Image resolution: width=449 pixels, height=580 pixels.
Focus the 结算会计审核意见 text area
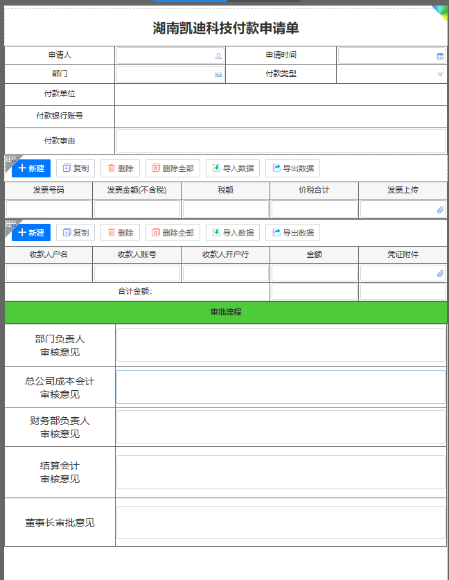tap(281, 473)
